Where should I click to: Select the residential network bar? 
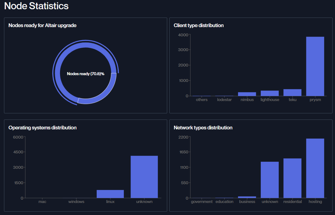(x=292, y=178)
